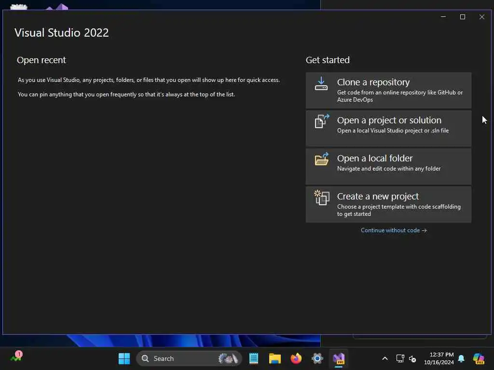Open the Windows Start menu
This screenshot has height=370, width=494.
click(x=124, y=358)
